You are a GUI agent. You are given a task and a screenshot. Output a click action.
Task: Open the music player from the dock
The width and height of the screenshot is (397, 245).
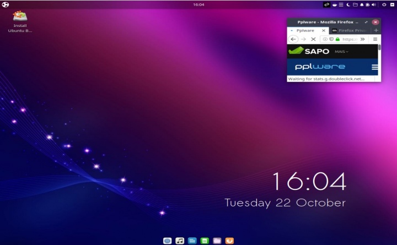click(x=180, y=241)
